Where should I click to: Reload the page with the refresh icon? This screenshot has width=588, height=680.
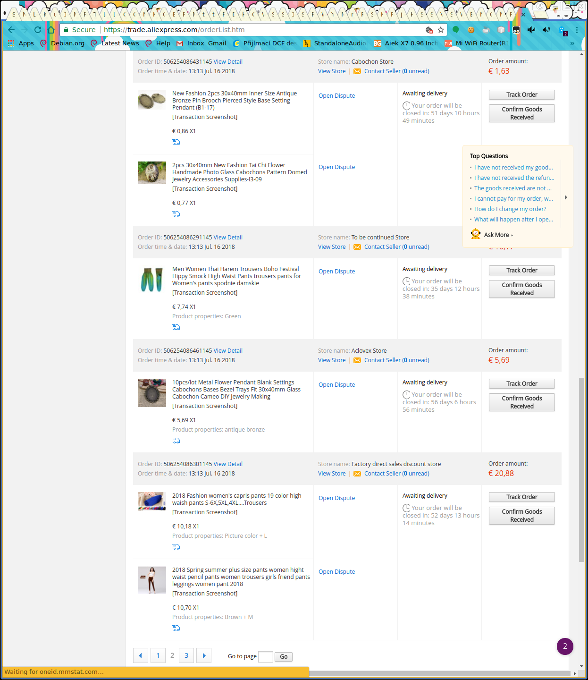point(38,30)
